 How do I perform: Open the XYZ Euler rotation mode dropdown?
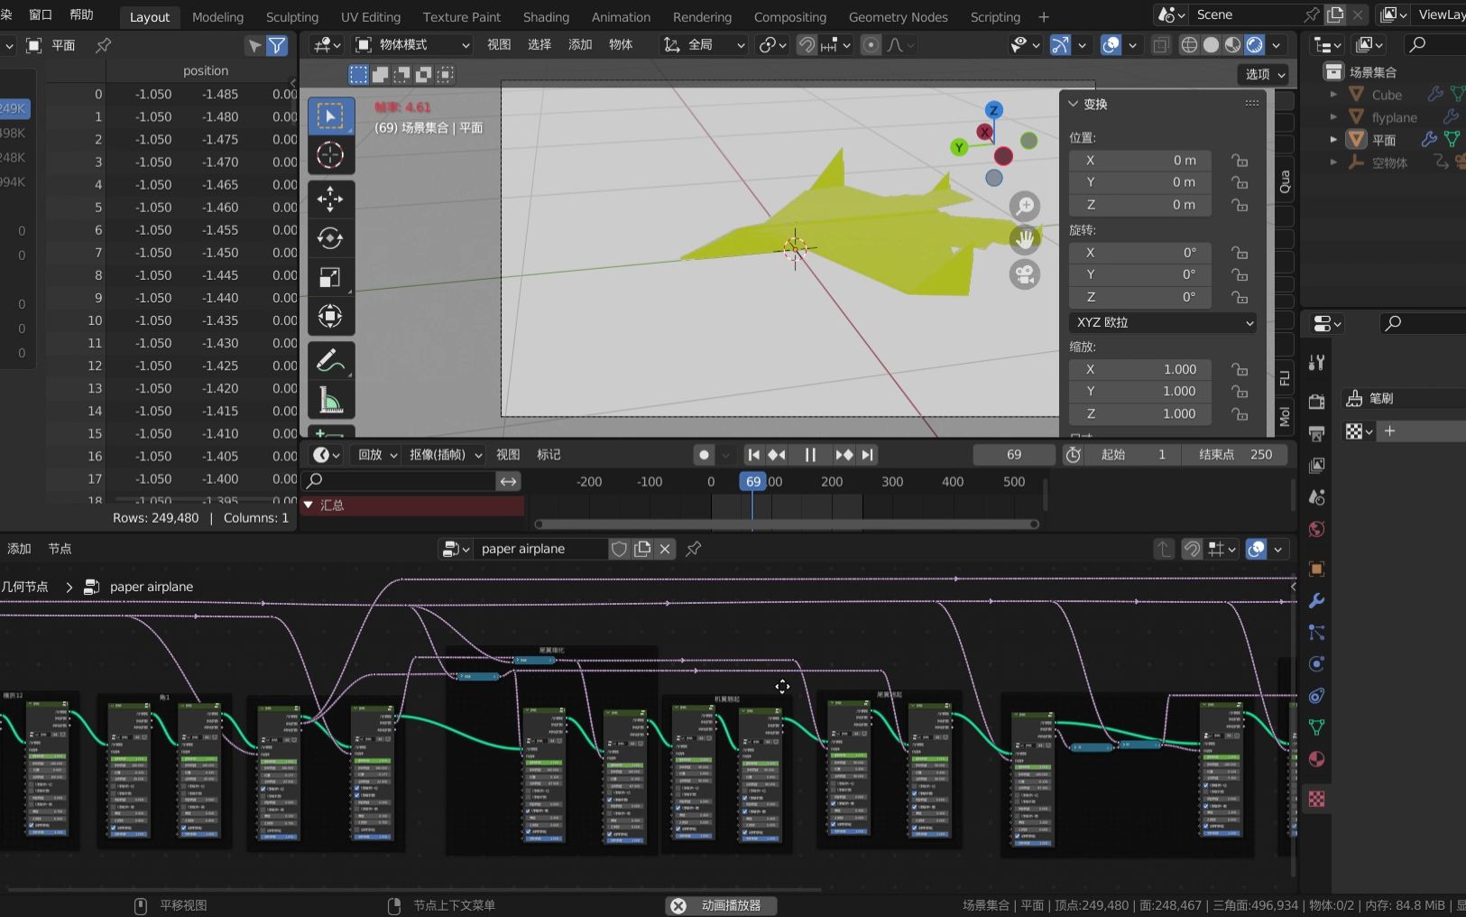coord(1163,322)
